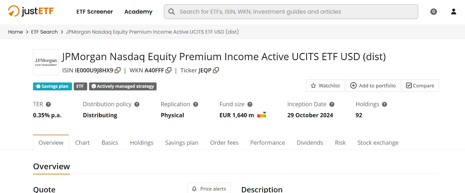
Task: Show the Distribution policy help tooltip icon
Action: click(x=137, y=104)
